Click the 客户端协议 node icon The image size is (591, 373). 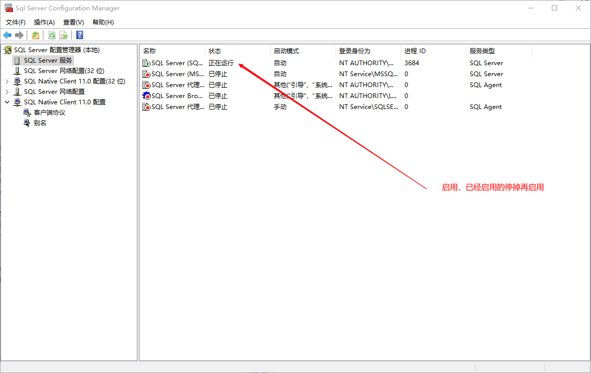[x=27, y=113]
